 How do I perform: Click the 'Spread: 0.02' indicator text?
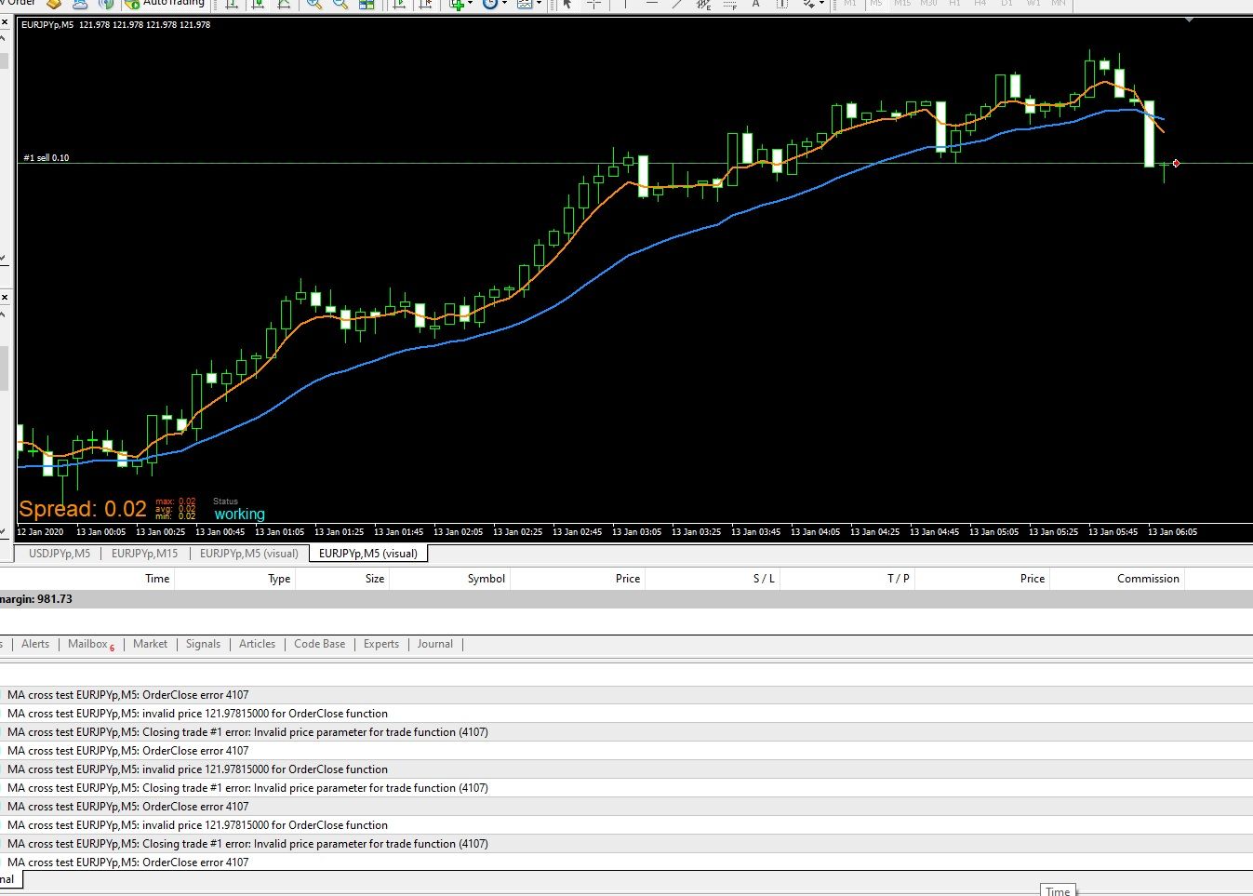[83, 509]
